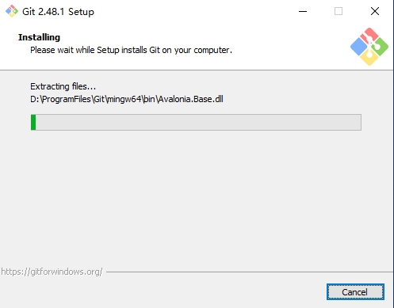Click the "Git 2.48.1 Setup" title text
Screen dimensions: 394x308
[58, 12]
